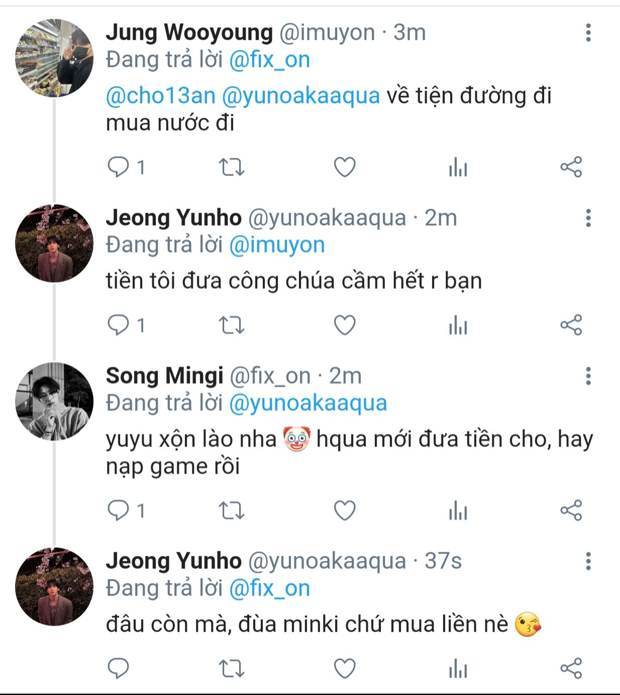View analytics for Jeong Yunho's 37s tweet

[x=458, y=669]
